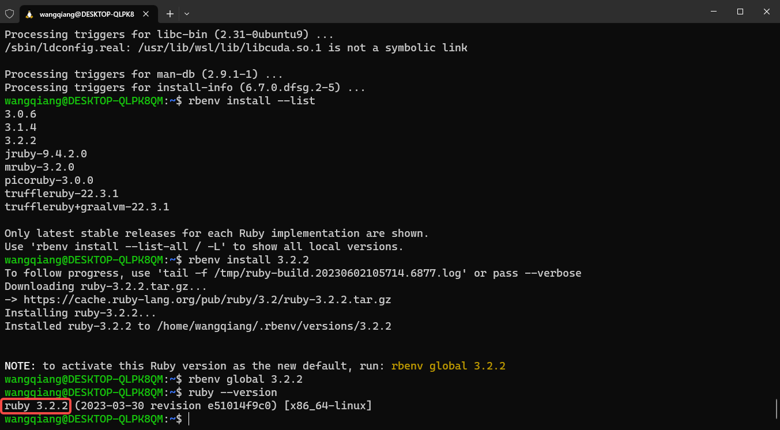Click the vertical scrollbar thumb

(x=776, y=410)
